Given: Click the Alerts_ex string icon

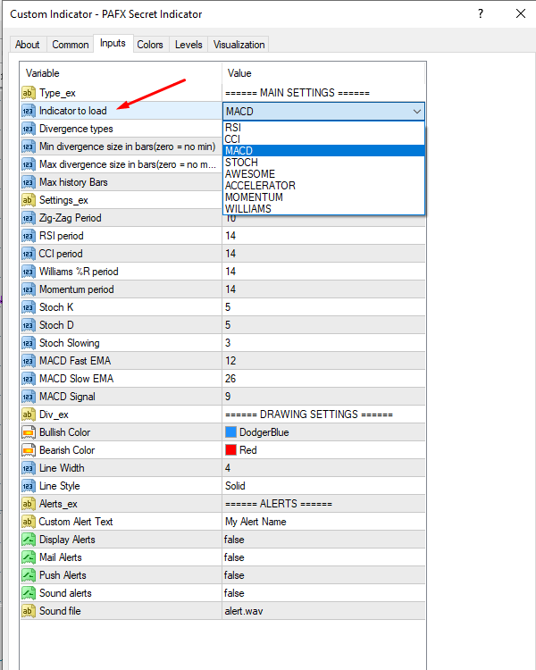Looking at the screenshot, I should click(29, 504).
